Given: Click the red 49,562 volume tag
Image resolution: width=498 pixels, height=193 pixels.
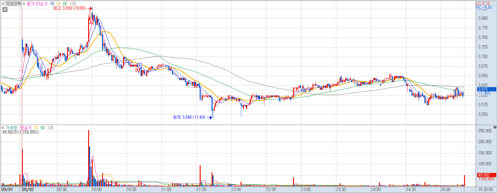Looking at the screenshot, I should (486, 175).
